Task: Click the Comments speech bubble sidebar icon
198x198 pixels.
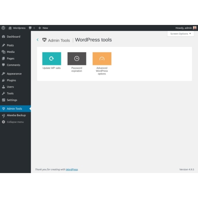Action: coord(4,65)
